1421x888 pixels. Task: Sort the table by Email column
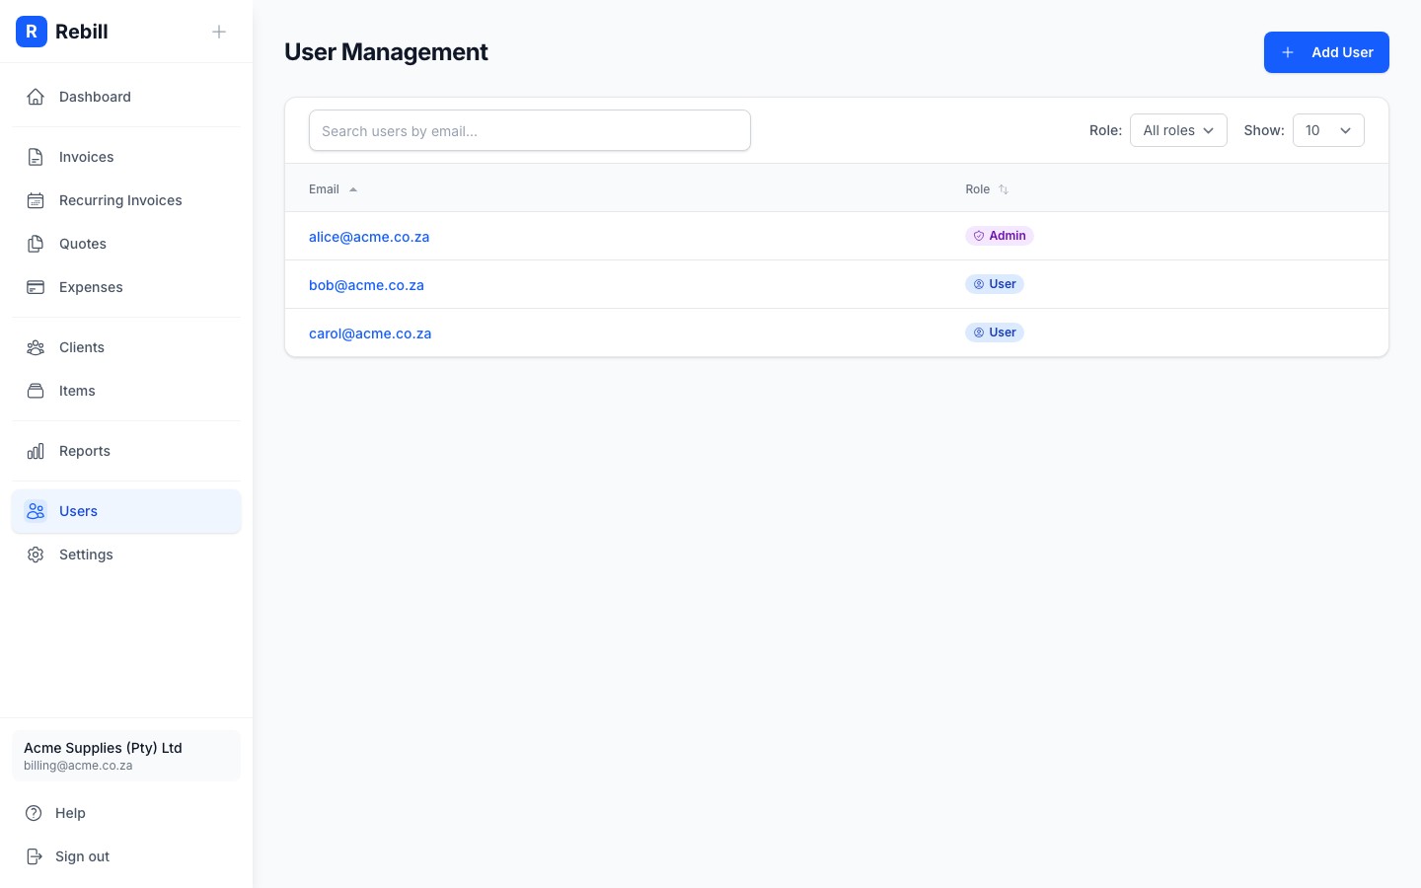click(333, 188)
